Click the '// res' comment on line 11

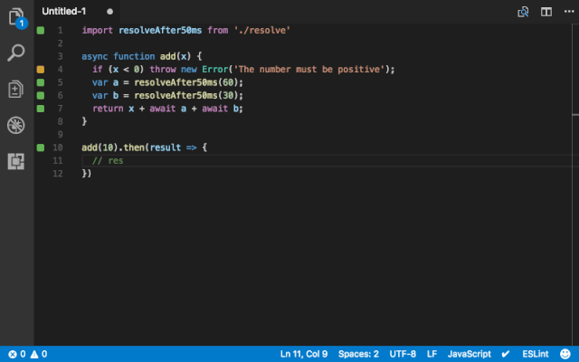(108, 161)
